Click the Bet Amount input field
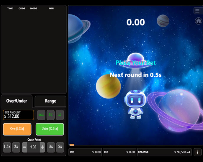 coord(19,115)
